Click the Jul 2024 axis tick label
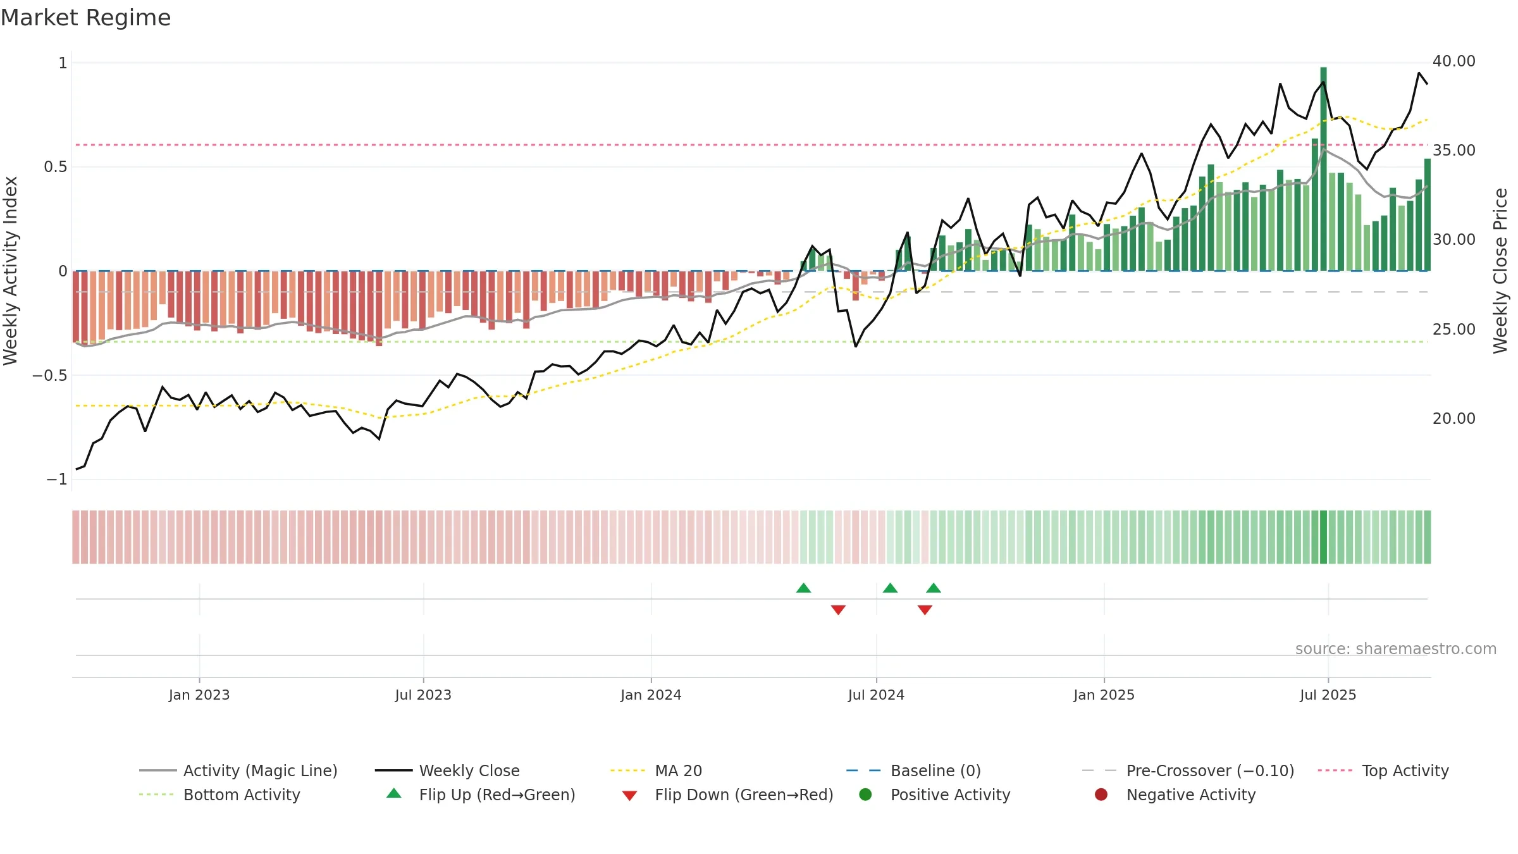This screenshot has width=1518, height=854. [876, 695]
